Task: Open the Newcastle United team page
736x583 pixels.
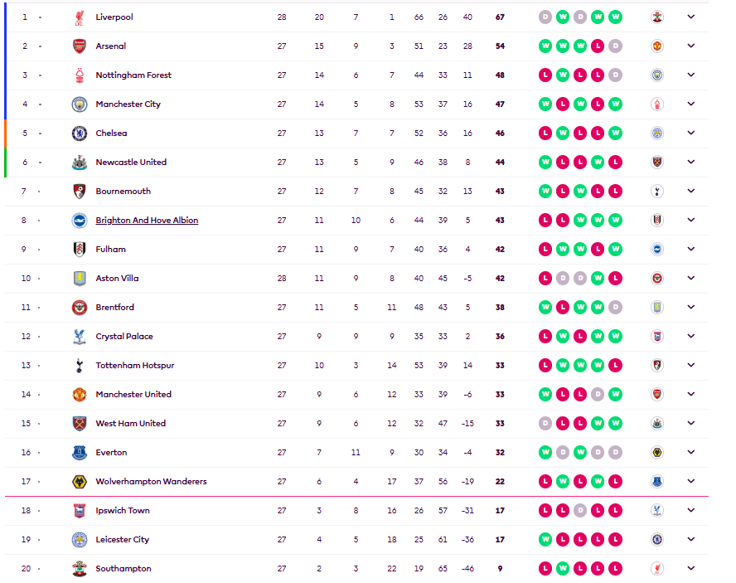Action: 131,162
